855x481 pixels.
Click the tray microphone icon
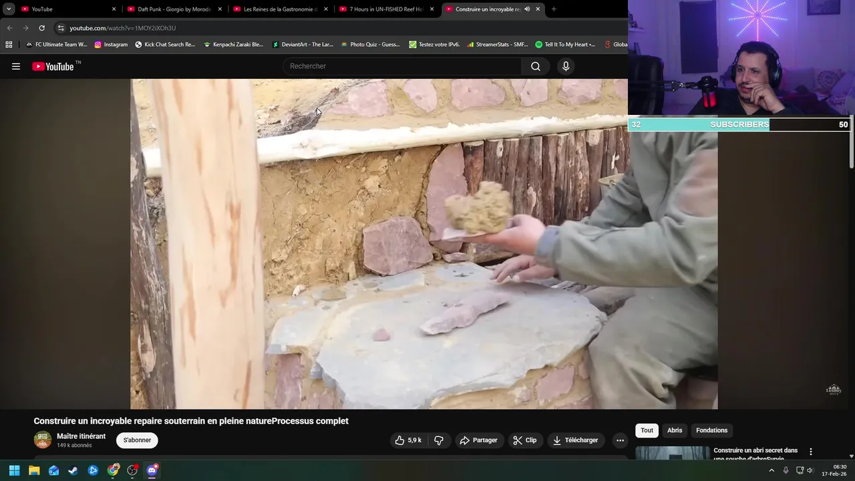(786, 470)
